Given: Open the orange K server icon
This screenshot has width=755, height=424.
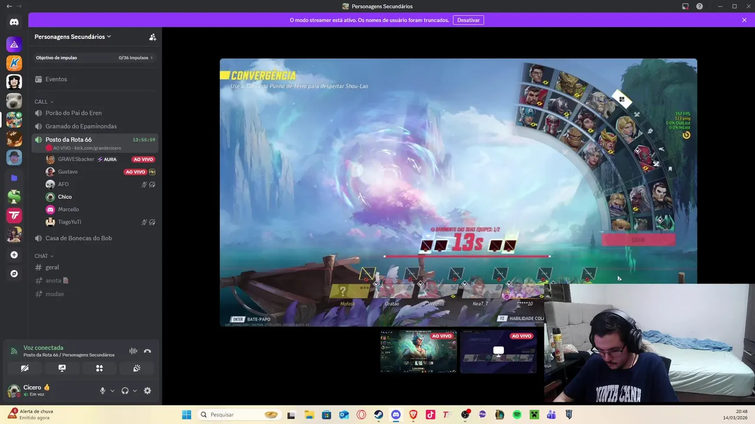Looking at the screenshot, I should [x=14, y=62].
